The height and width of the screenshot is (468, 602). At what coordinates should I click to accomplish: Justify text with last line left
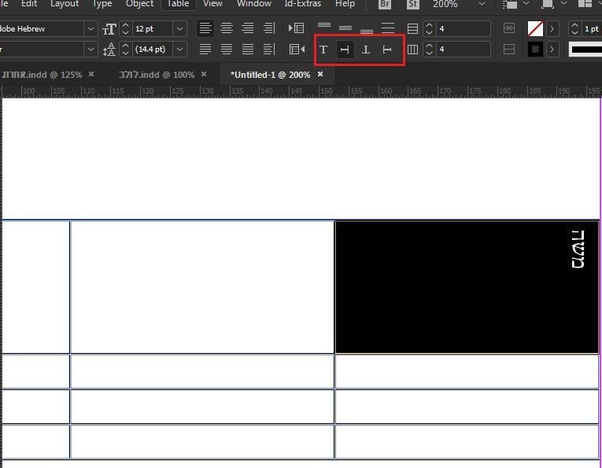[205, 49]
